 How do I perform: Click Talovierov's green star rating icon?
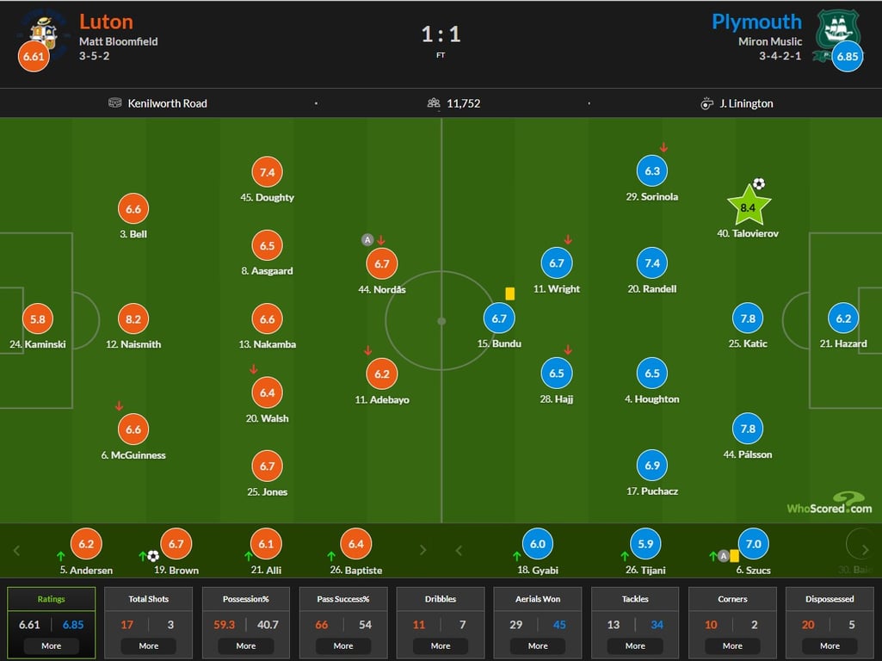point(748,207)
